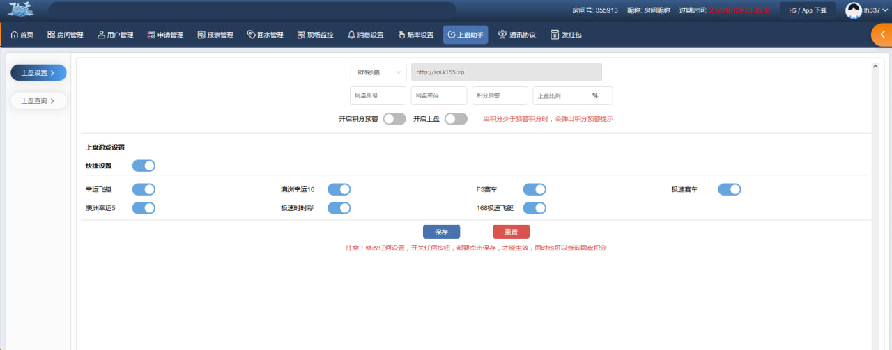Go to the 通讯协议 menu item
This screenshot has height=350, width=892.
coord(516,35)
